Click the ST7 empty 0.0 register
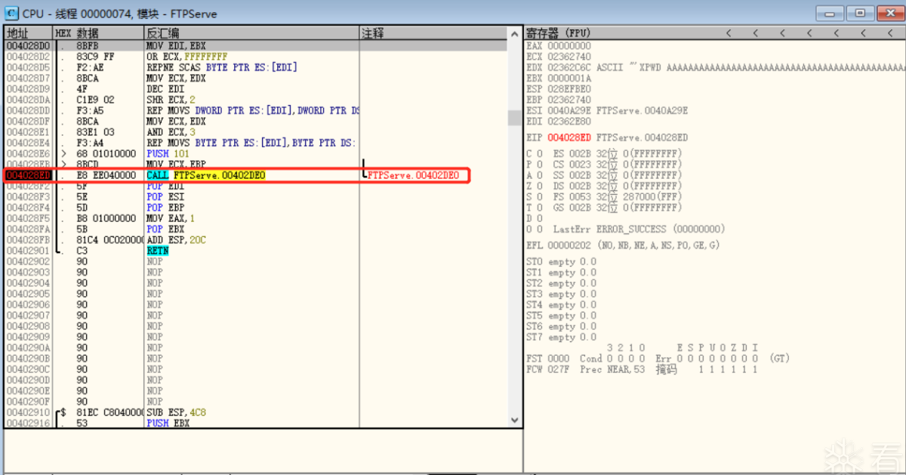The width and height of the screenshot is (906, 475). pyautogui.click(x=561, y=337)
